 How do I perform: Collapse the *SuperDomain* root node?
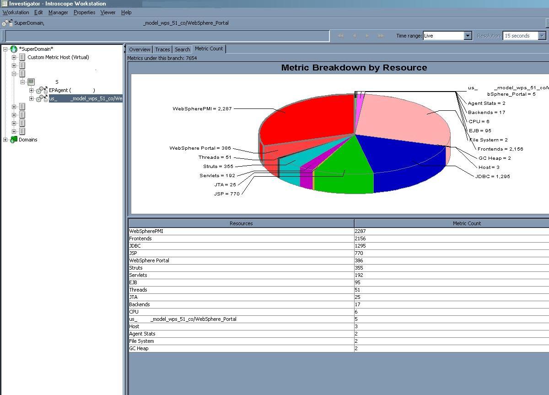point(5,49)
